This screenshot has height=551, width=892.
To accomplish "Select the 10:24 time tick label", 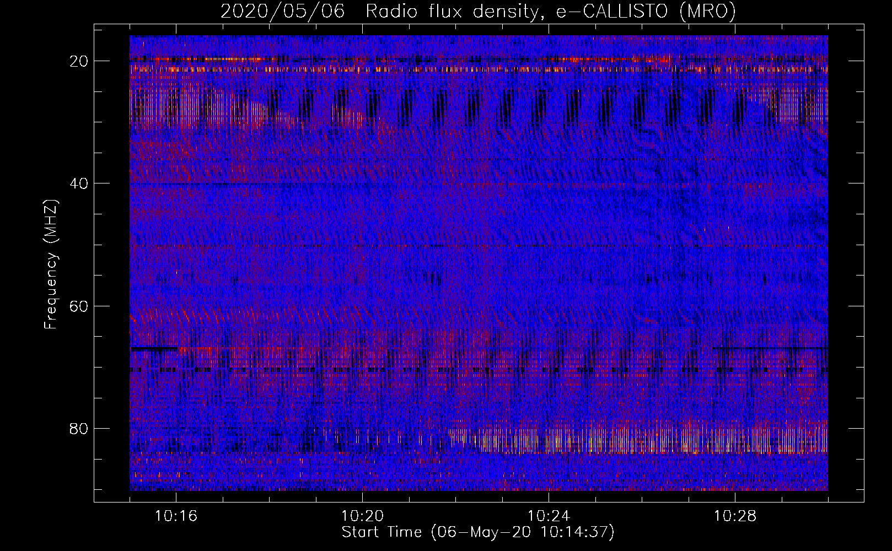I will 549,516.
